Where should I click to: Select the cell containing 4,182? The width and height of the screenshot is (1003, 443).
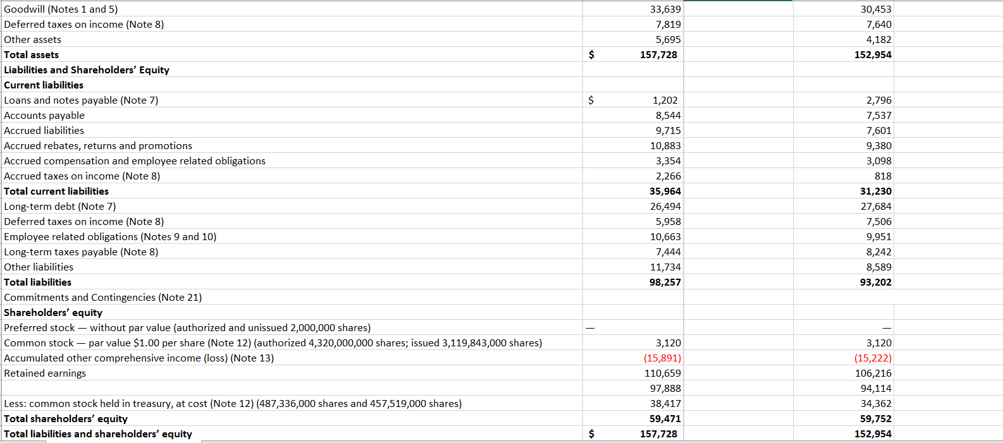(844, 39)
